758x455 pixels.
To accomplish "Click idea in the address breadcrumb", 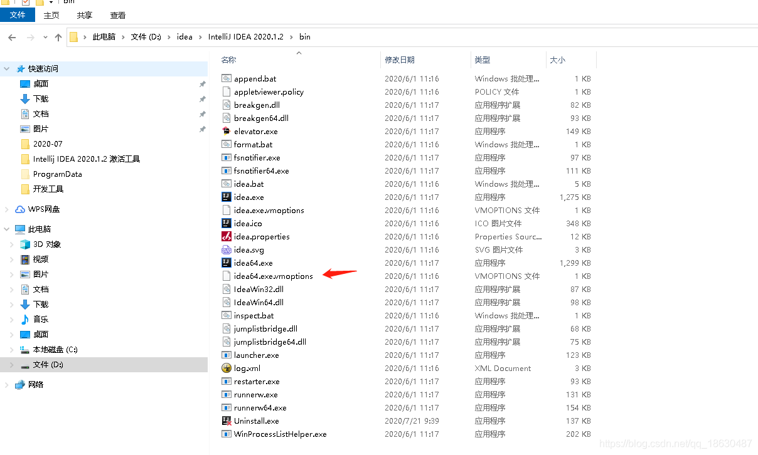I will click(184, 37).
